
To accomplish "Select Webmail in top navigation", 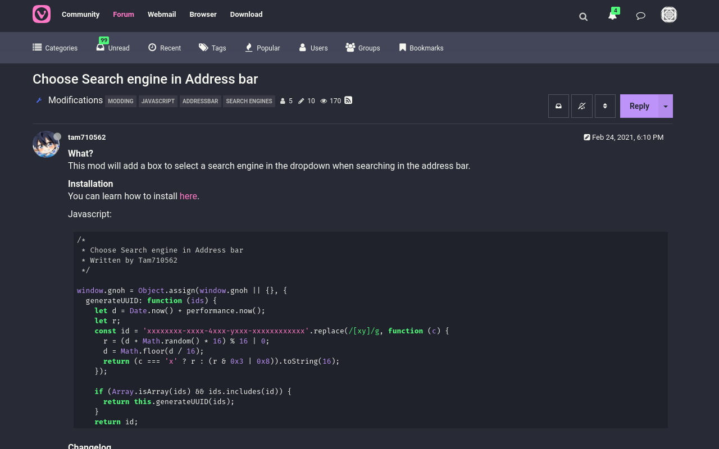I will coord(162,15).
